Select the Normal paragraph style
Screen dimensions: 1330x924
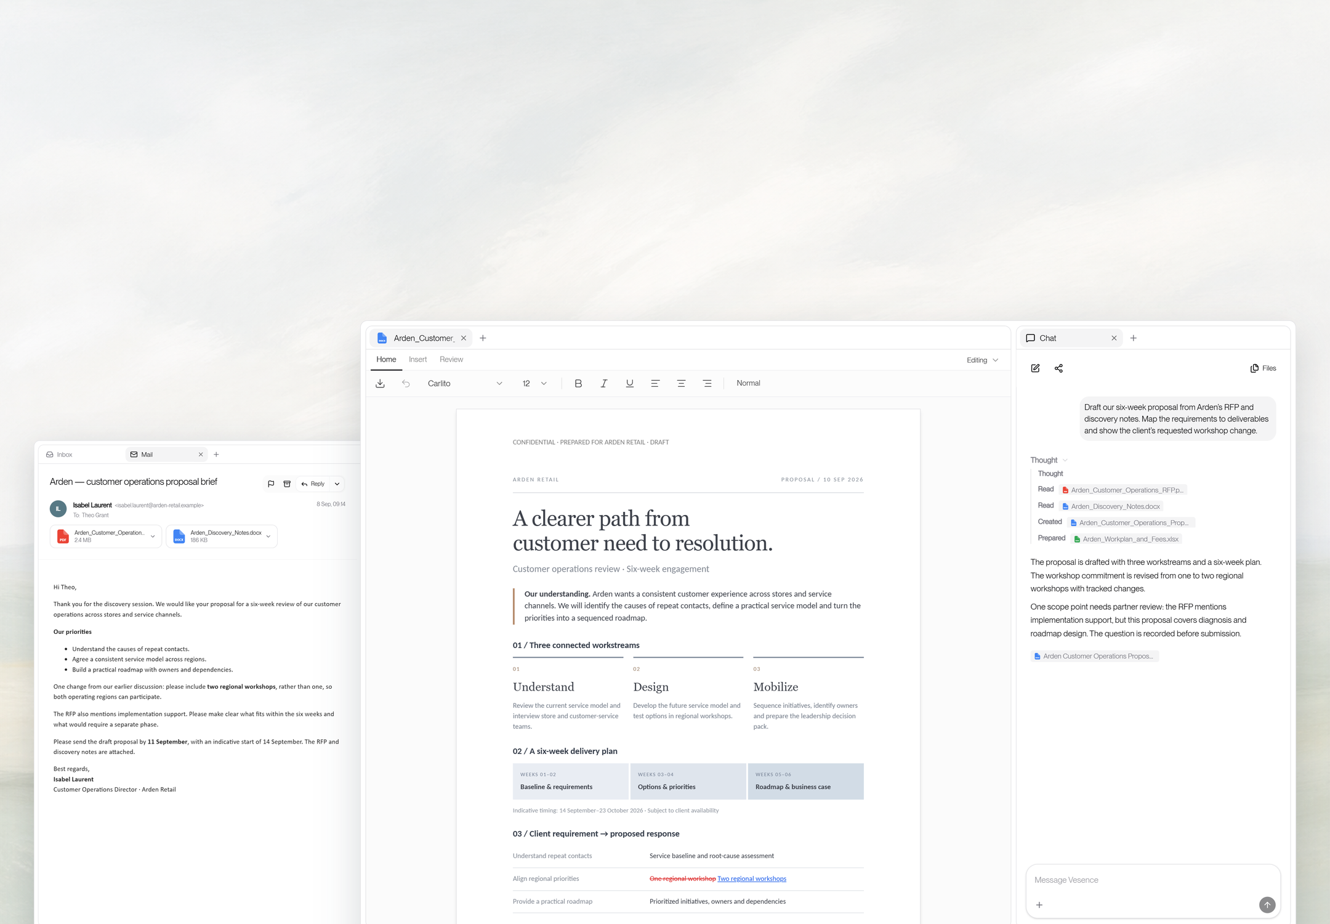tap(748, 383)
